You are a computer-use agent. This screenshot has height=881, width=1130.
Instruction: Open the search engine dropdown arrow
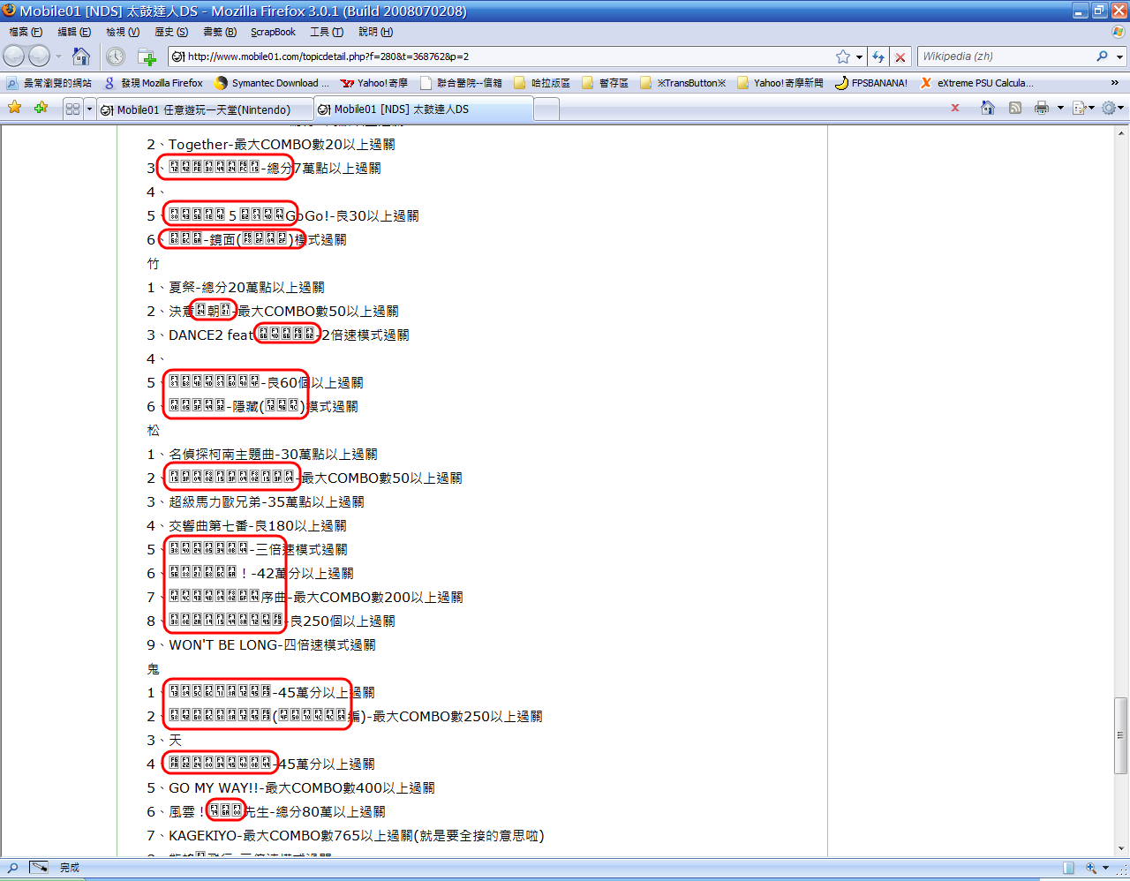coord(1119,57)
